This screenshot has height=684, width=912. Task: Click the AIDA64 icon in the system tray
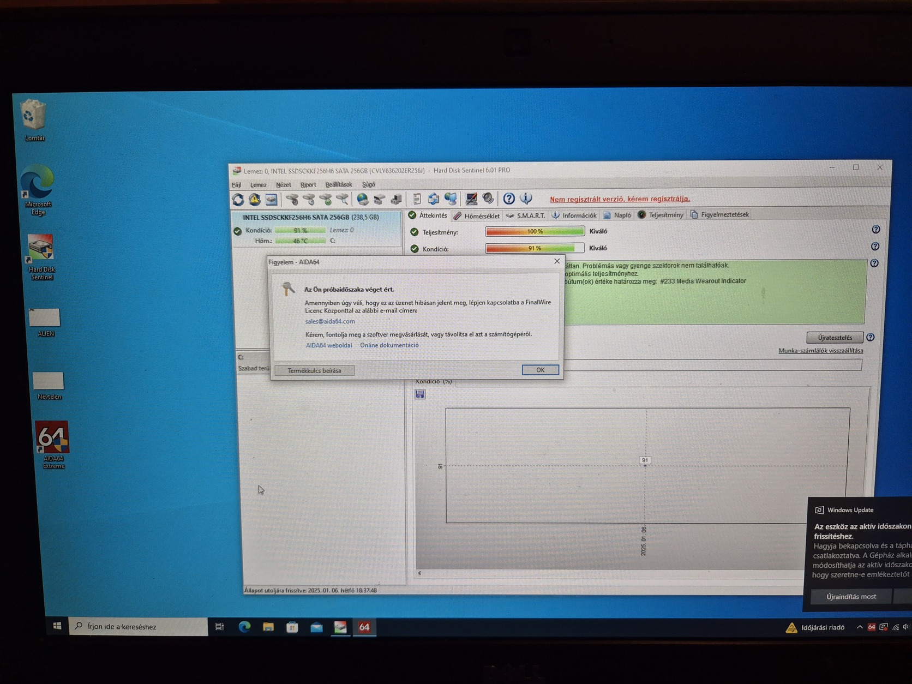[x=872, y=627]
